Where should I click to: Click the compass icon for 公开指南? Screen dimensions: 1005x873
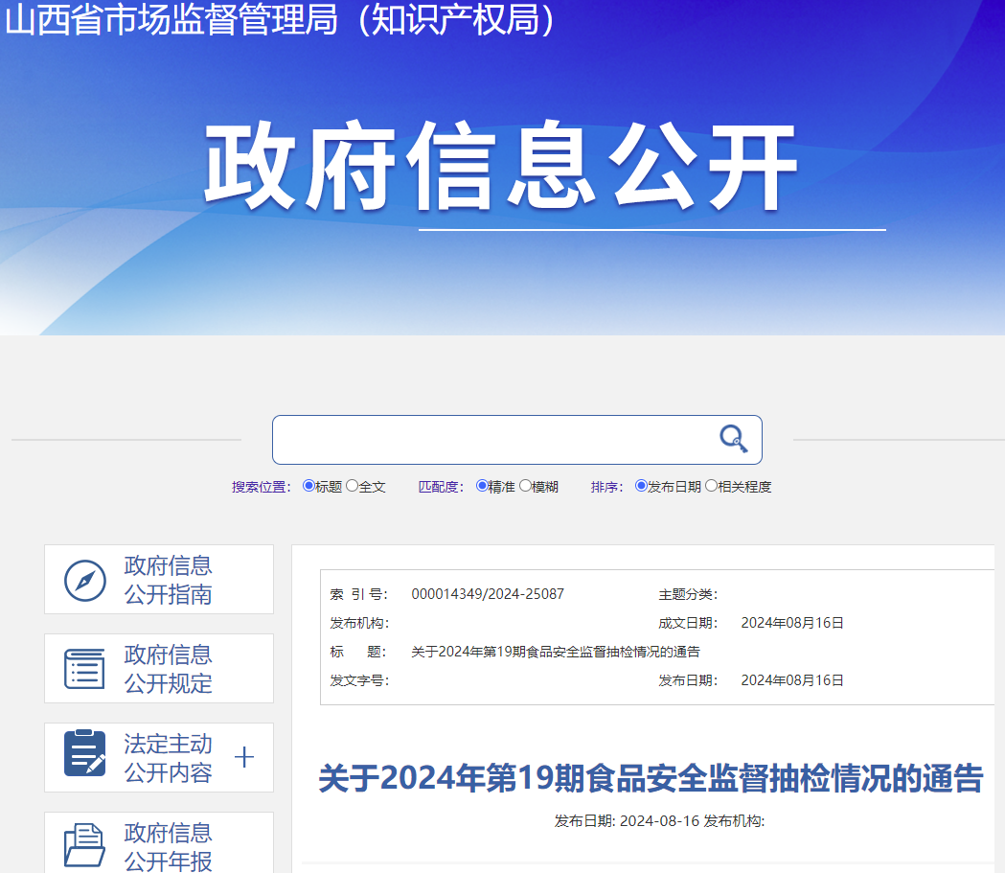tap(84, 580)
